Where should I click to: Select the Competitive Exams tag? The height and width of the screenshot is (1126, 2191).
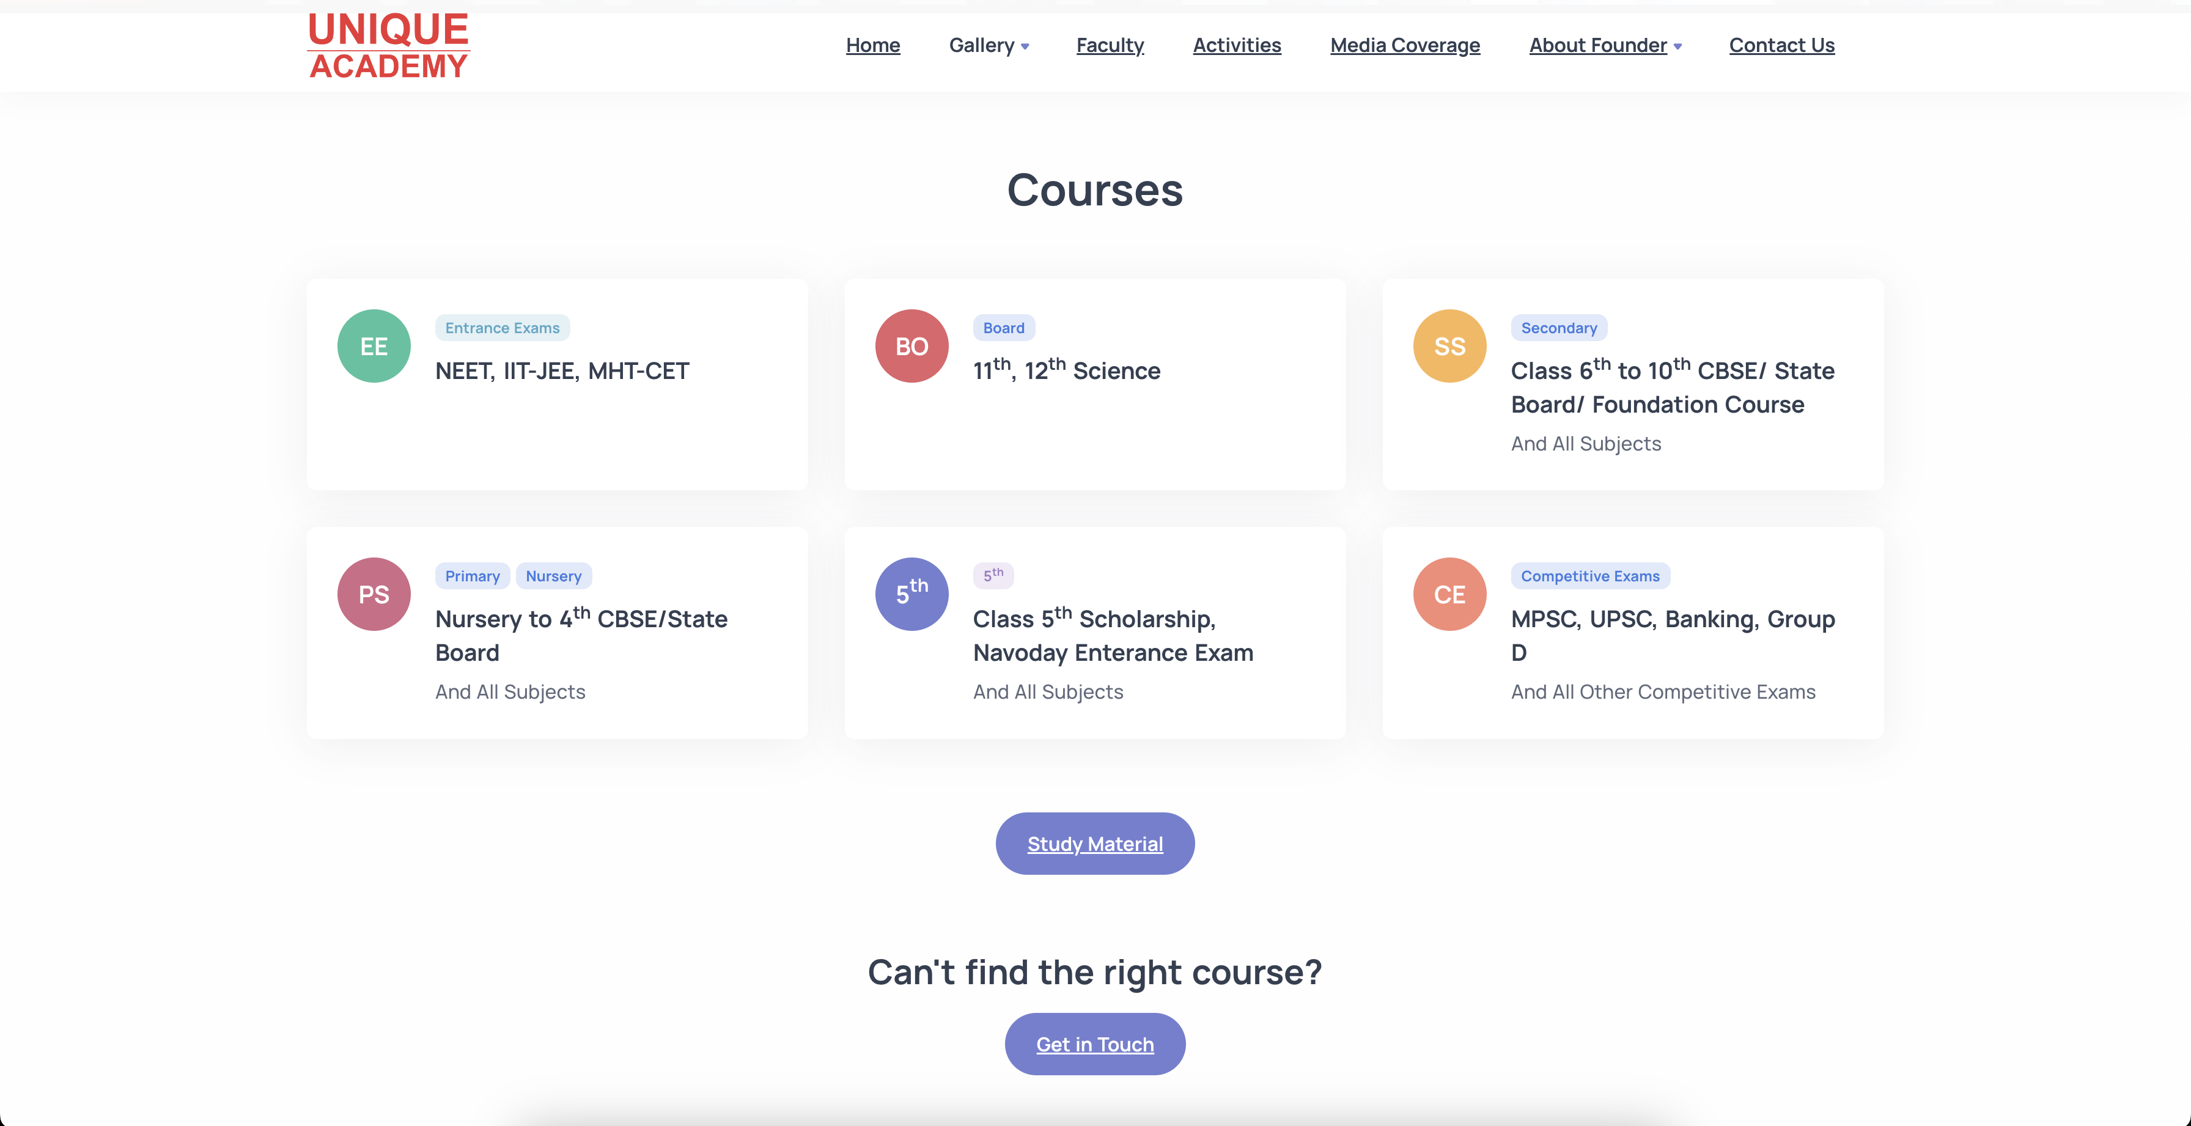[x=1589, y=576]
